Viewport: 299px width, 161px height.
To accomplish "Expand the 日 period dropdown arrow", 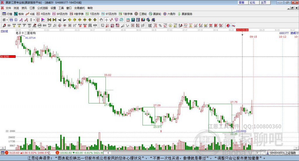I will [7, 20].
